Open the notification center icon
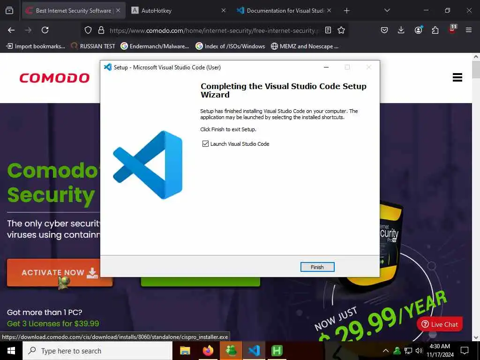Screen dimensions: 480x360 pyautogui.click(x=465, y=351)
